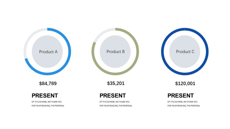230x129 pixels.
Task: Click "OF THIS SCHEME" line under Product A
Action: coord(47,102)
